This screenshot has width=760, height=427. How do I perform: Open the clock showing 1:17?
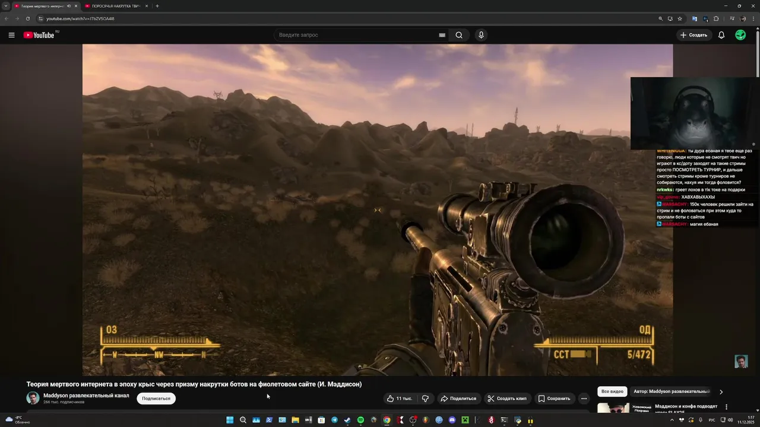click(x=746, y=420)
